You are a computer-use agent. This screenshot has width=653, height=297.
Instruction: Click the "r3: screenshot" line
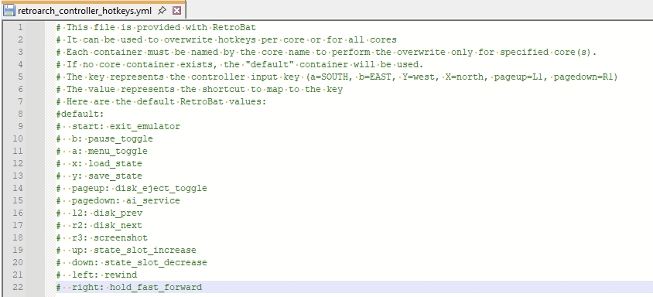(x=101, y=238)
